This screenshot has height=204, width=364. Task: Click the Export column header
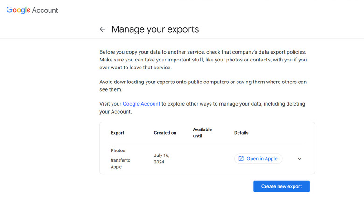click(118, 133)
